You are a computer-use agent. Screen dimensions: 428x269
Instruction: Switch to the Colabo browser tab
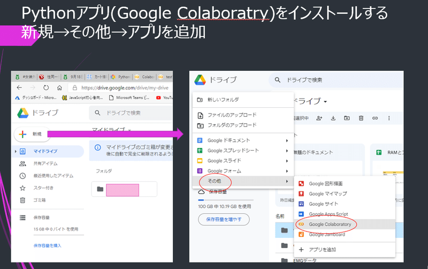[144, 77]
